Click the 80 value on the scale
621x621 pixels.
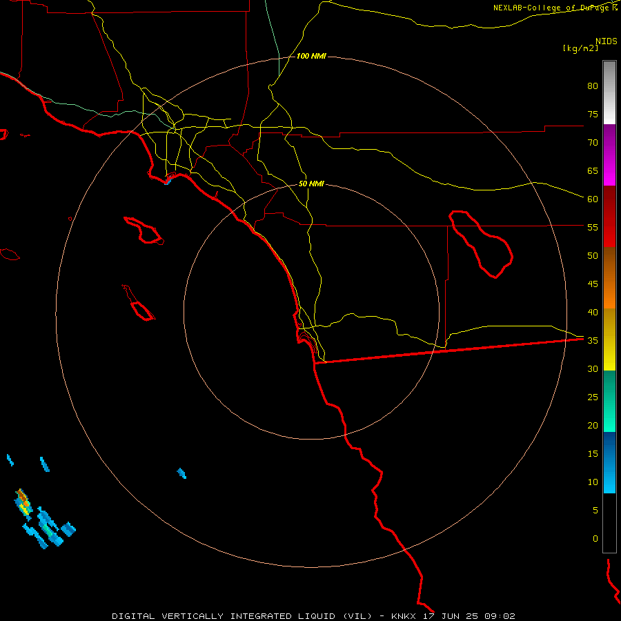[x=593, y=86]
